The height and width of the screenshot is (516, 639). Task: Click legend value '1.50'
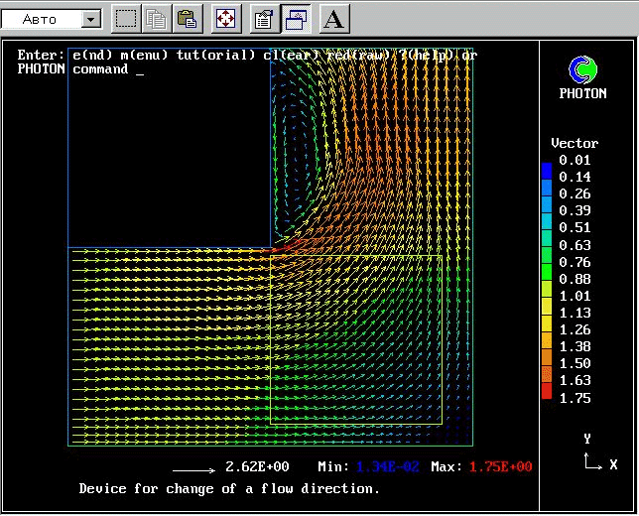click(575, 363)
